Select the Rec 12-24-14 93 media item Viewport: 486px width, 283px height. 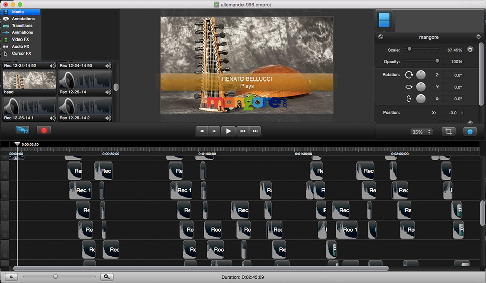coord(85,66)
